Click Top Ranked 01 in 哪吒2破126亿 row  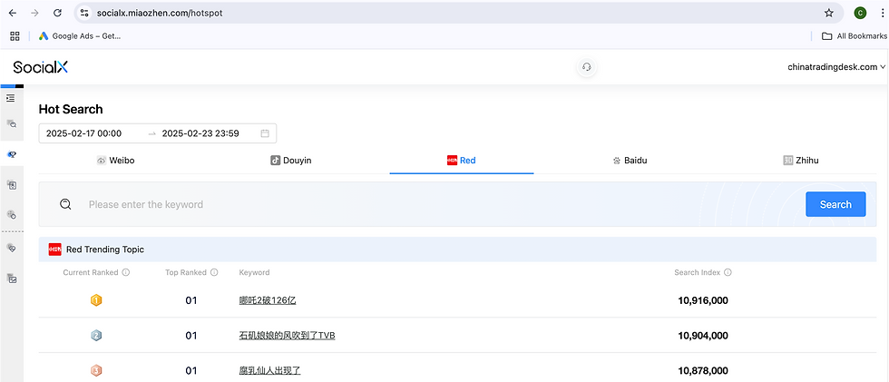[191, 300]
